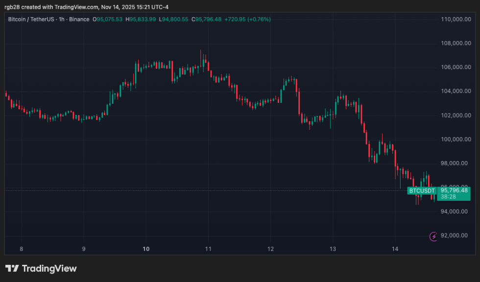Select date 8 on the time axis
The width and height of the screenshot is (480, 282).
[22, 249]
